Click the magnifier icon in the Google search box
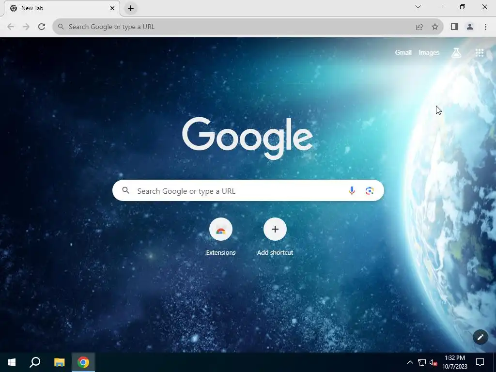Screen dimensions: 496x372 click(x=126, y=190)
